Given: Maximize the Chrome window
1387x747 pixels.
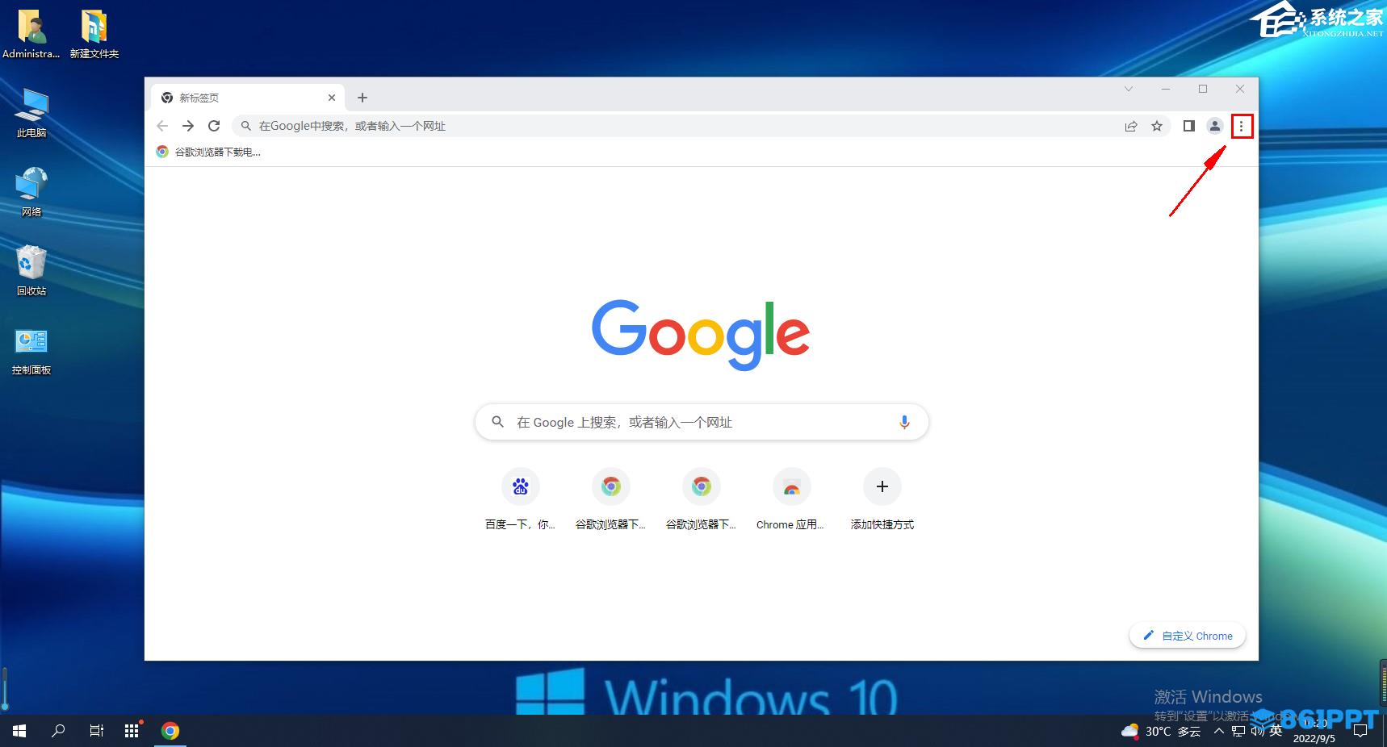Looking at the screenshot, I should [x=1203, y=89].
